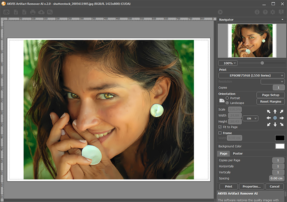The image size is (287, 202).
Task: Switch to the Poster tab
Action: [x=238, y=153]
